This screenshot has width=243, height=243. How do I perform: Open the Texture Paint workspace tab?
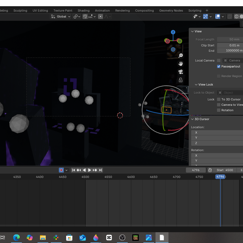63,11
